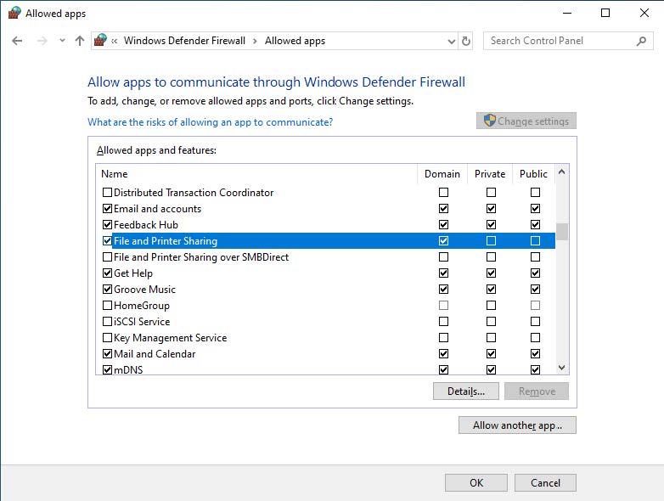Select Distributed Transaction Coordinator row text
This screenshot has width=664, height=501.
[194, 192]
